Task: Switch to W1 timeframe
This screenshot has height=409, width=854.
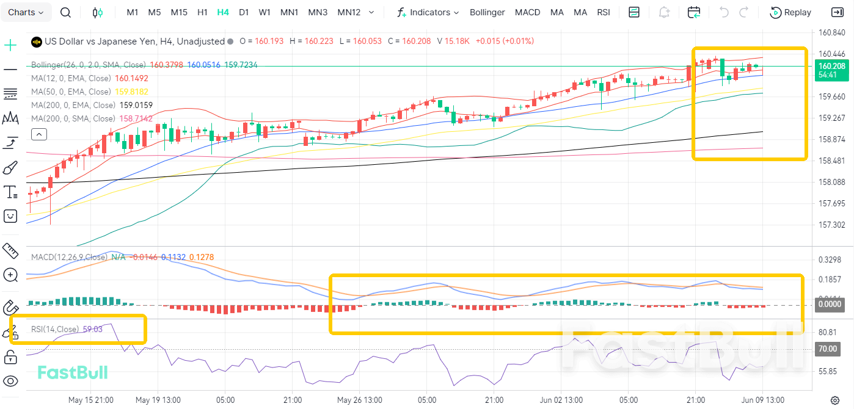Action: click(265, 12)
